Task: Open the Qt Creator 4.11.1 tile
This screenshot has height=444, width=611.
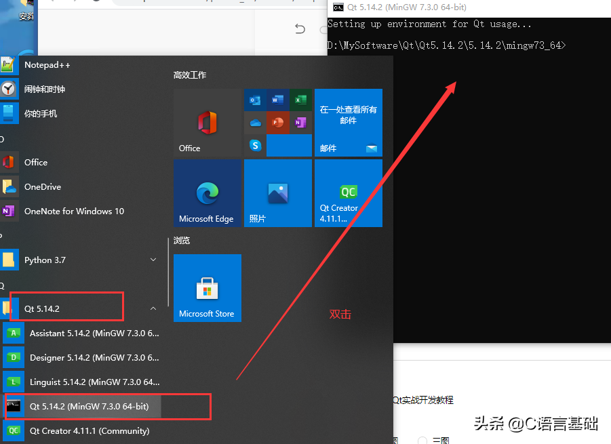Action: 349,193
